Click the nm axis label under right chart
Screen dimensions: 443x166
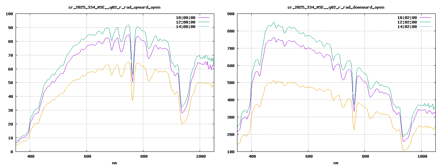336,163
